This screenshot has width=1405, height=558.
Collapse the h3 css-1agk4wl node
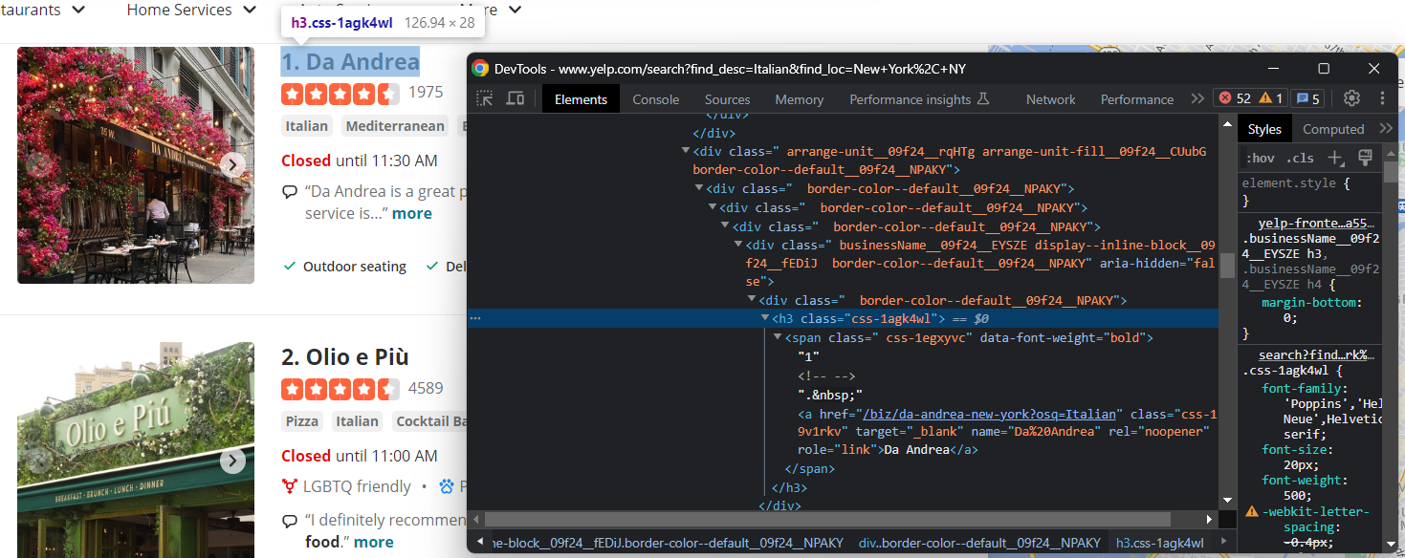(x=765, y=318)
